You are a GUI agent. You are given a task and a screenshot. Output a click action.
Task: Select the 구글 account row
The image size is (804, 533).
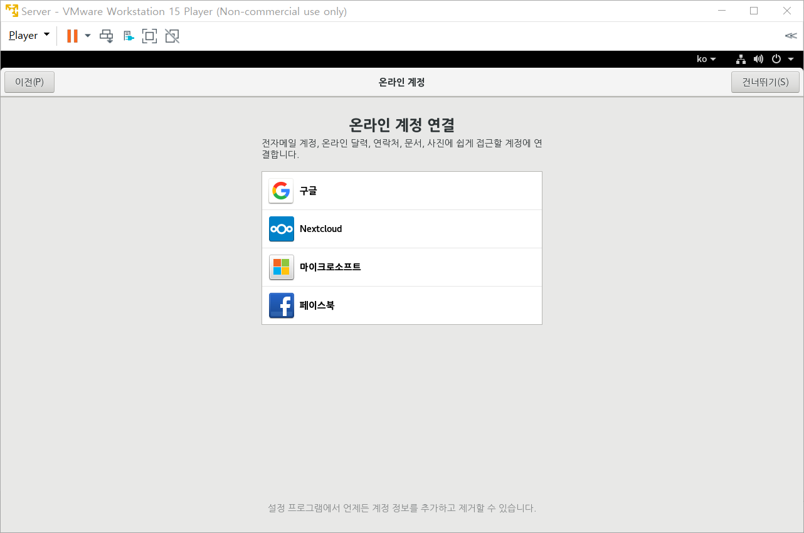pyautogui.click(x=402, y=191)
